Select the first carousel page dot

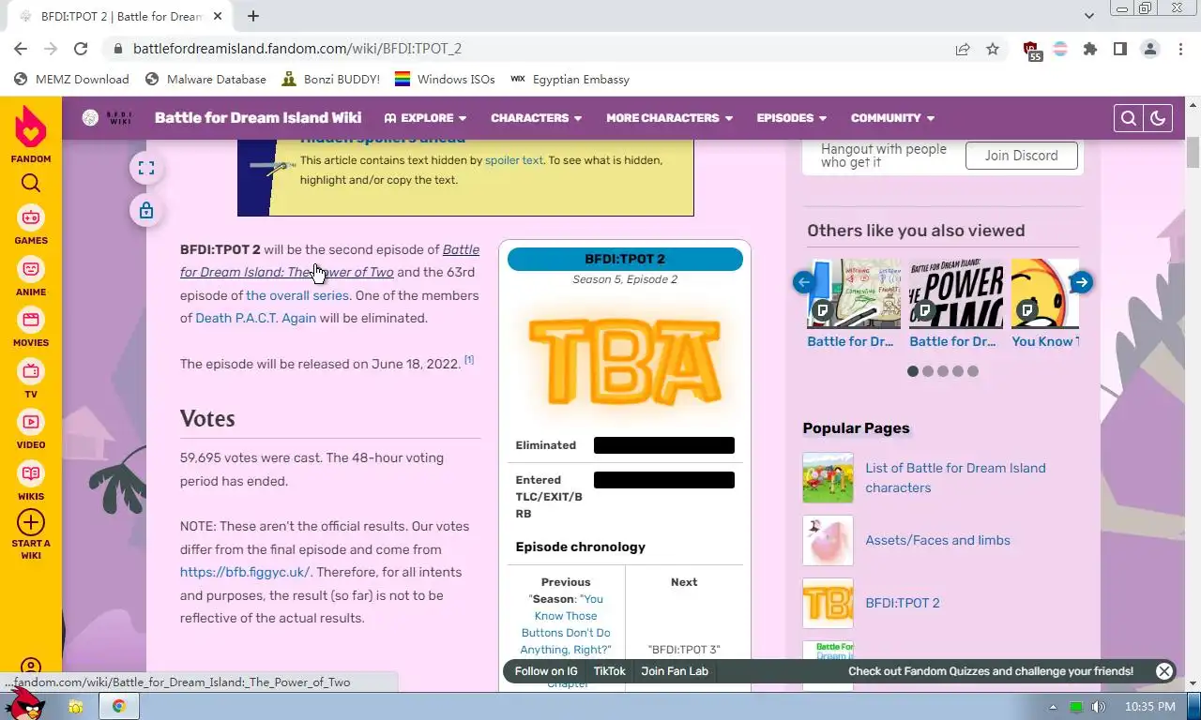point(913,371)
